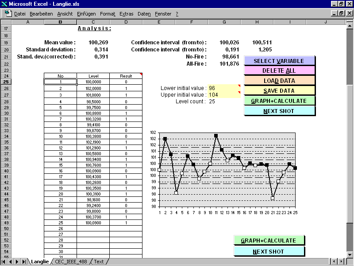Screen dimensions: 354x266
Task: Click vertical scrollbar down arrow
Action: coord(350,254)
